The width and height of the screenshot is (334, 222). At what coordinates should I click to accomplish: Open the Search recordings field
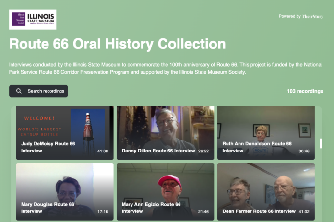coord(38,91)
